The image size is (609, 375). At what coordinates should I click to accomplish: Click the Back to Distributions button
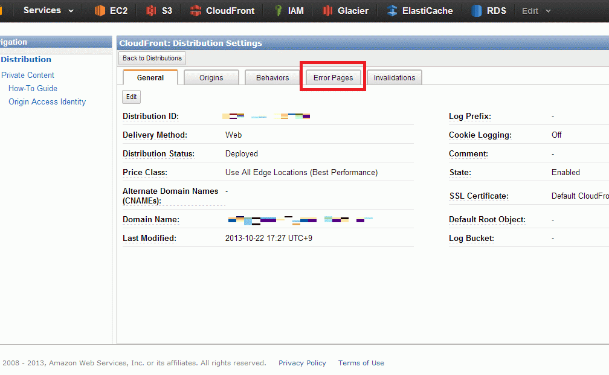click(152, 58)
